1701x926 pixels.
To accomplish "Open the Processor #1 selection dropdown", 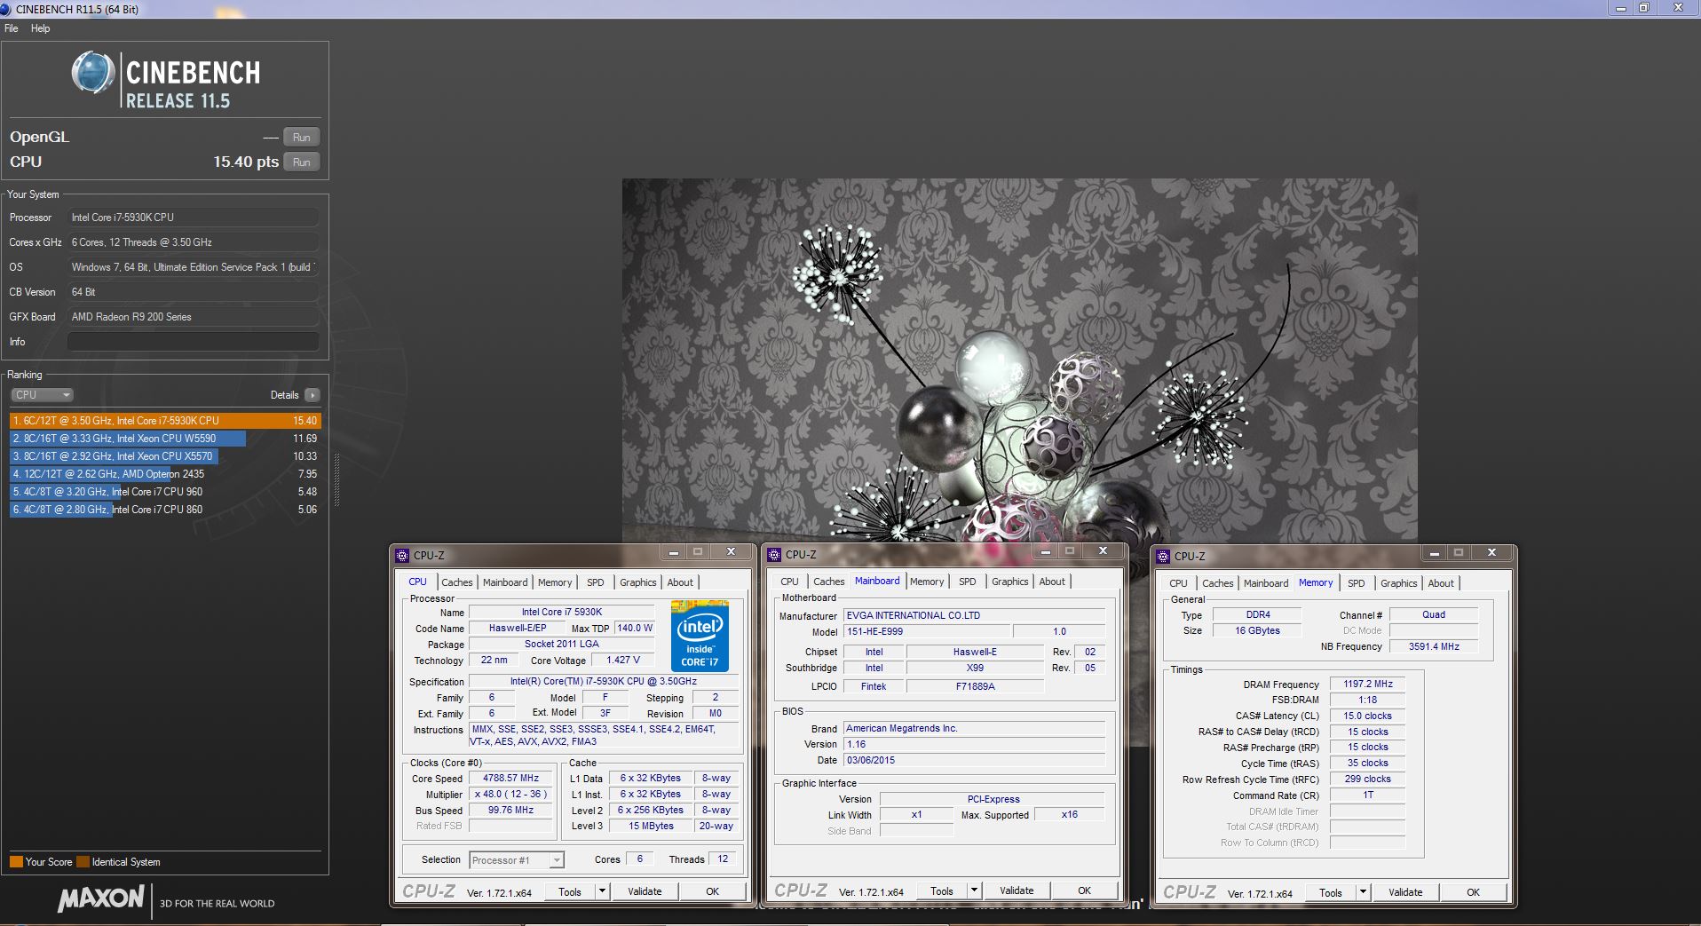I will click(517, 860).
